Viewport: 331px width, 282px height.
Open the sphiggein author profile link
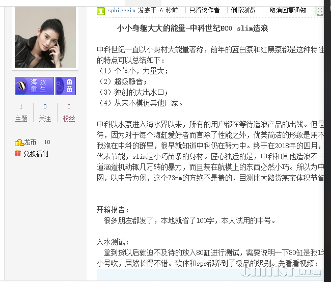(x=122, y=10)
